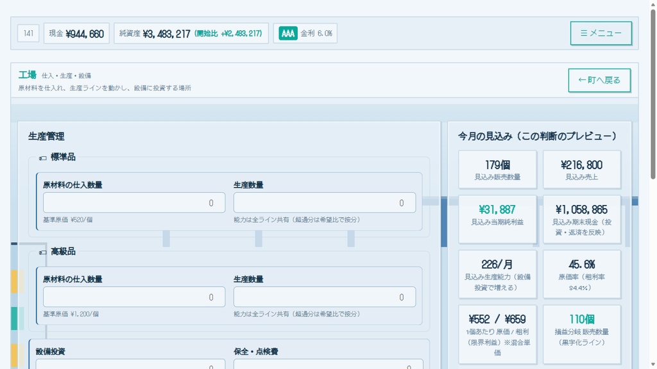657x369 pixels.
Task: Click the 見込み販売数量 179個 card
Action: point(497,169)
